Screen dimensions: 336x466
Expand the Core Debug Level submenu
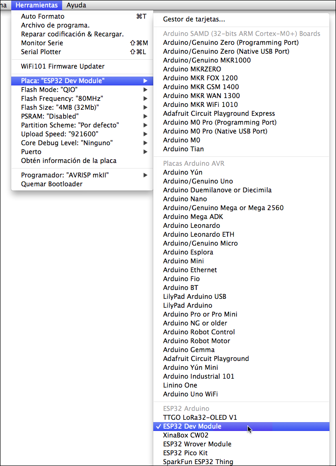coord(82,143)
